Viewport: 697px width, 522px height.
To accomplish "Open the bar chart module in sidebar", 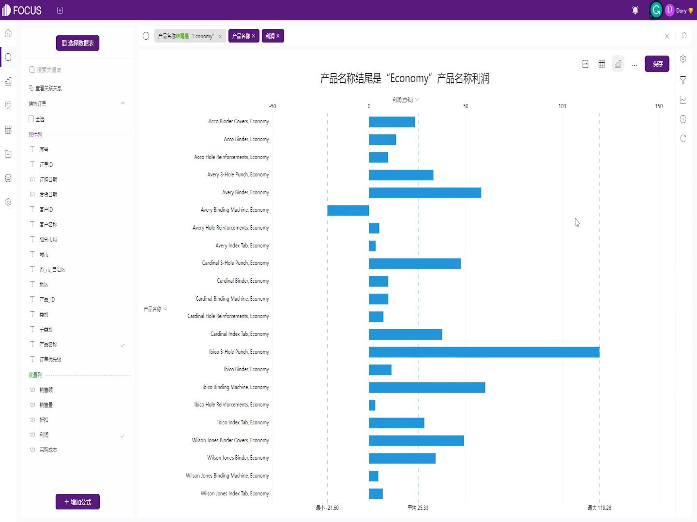I will [x=8, y=81].
